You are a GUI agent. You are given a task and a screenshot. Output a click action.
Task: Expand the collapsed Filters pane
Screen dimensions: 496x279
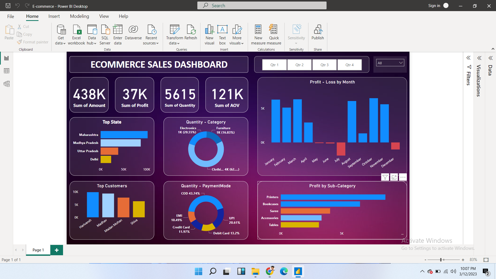point(468,58)
